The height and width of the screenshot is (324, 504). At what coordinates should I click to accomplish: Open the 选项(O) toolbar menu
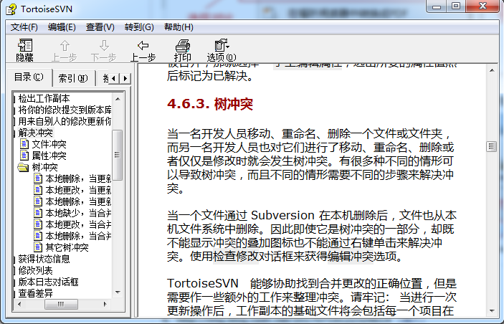click(x=222, y=50)
